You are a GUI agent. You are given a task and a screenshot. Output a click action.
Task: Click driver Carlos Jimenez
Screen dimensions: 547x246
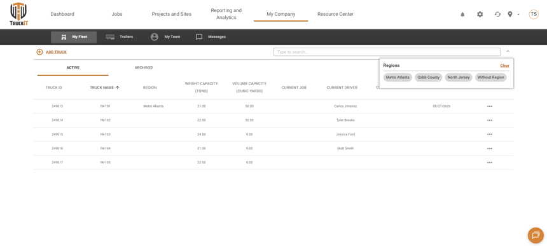pyautogui.click(x=345, y=106)
